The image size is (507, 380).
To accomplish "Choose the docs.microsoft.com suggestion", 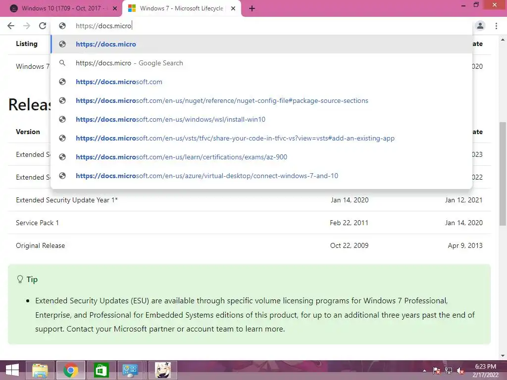I will pyautogui.click(x=261, y=82).
